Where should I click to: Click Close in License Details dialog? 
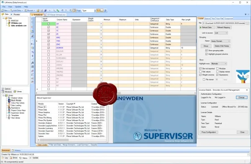coord(242,132)
